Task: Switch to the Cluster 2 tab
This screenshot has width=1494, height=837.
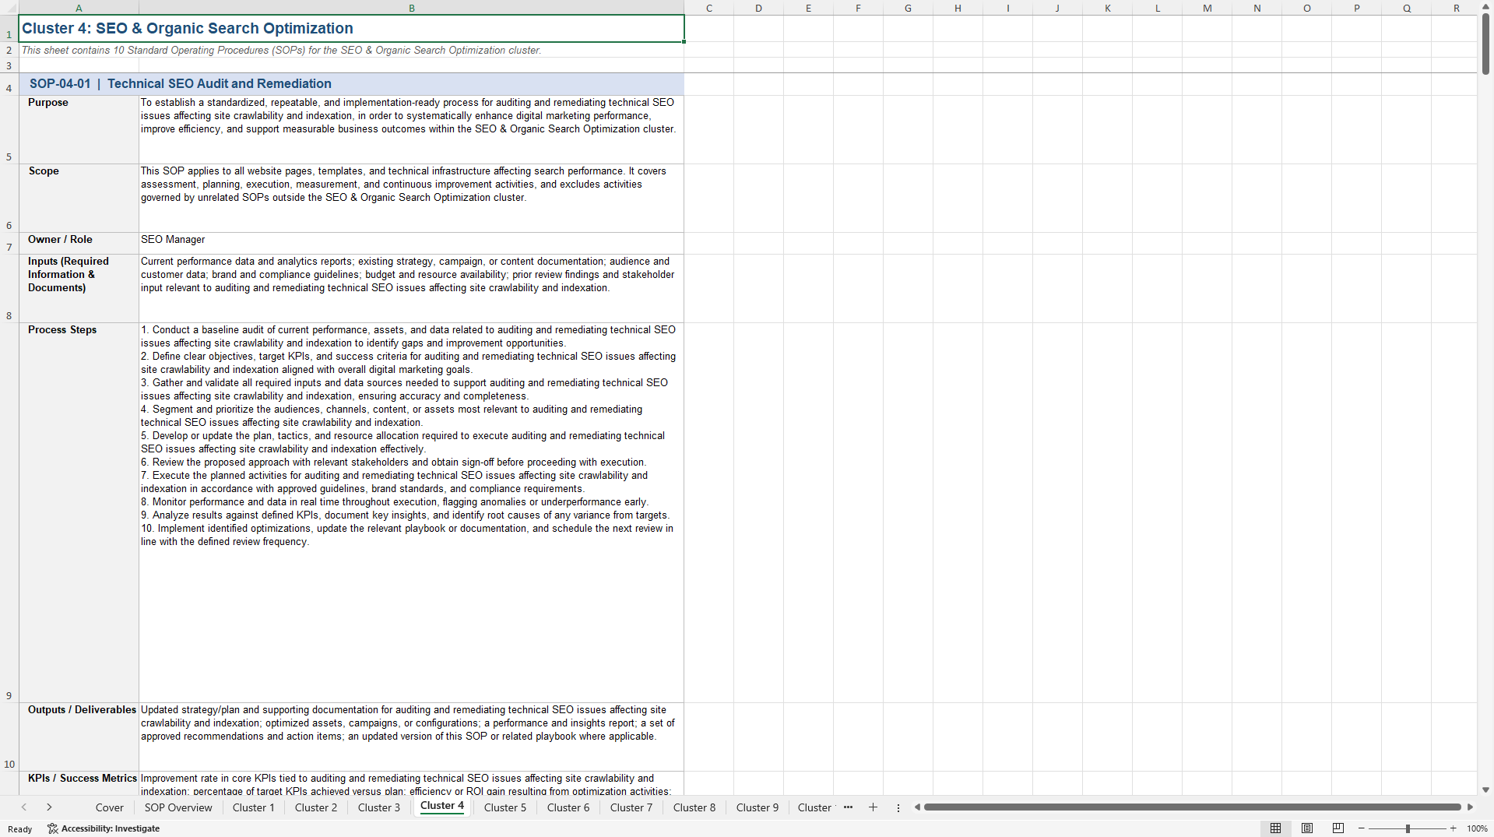Action: click(x=316, y=807)
